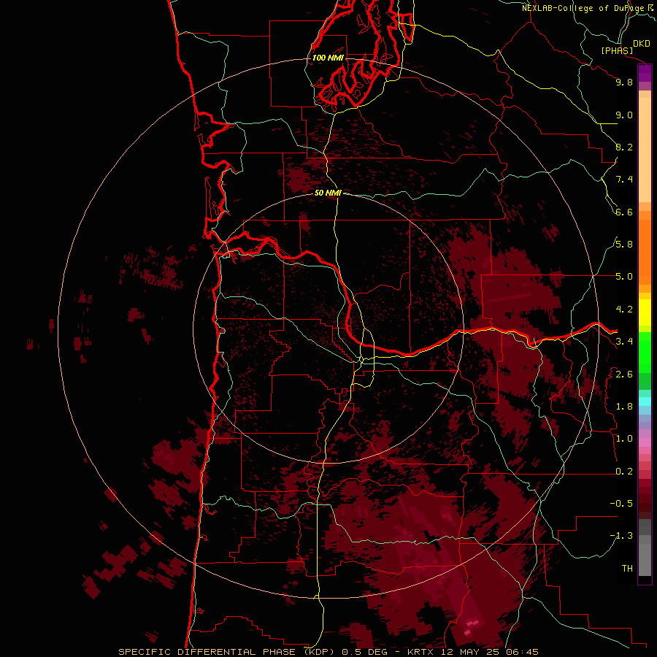Click the 5.0 value on the color scale
The height and width of the screenshot is (657, 657).
click(624, 277)
